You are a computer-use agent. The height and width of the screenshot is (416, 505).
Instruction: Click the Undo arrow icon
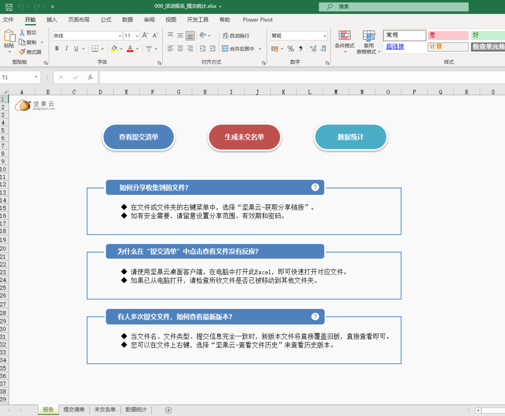click(x=21, y=6)
